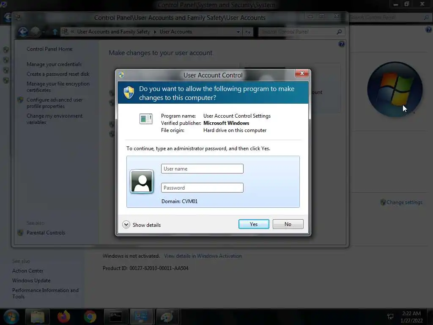
Task: Click the program icon beside Program name
Action: point(146,119)
